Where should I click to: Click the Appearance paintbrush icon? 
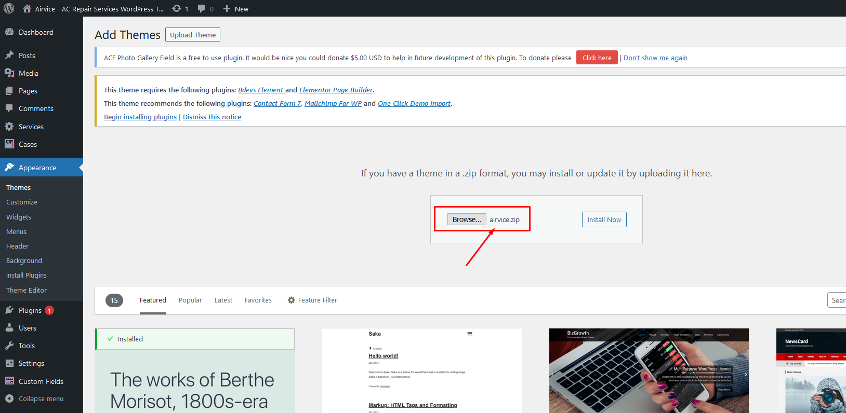[x=9, y=168]
